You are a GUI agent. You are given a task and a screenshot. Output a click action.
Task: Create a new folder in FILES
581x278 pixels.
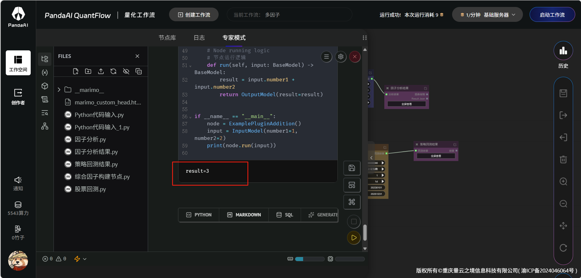coord(88,71)
